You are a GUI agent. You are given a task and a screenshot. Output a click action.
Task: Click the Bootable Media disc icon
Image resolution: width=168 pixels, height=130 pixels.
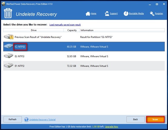coord(126,14)
